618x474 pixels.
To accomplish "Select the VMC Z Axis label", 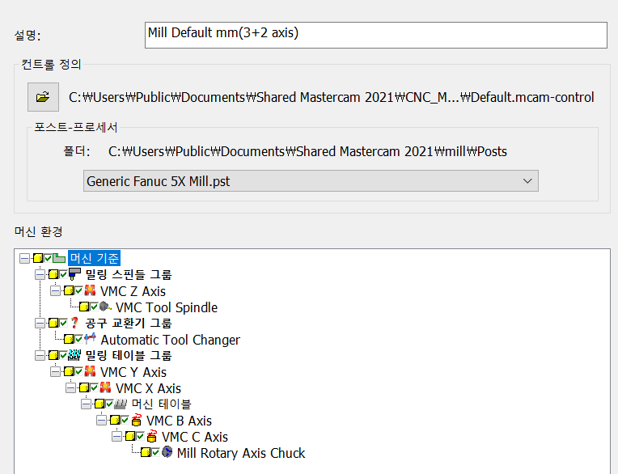I will click(x=133, y=291).
